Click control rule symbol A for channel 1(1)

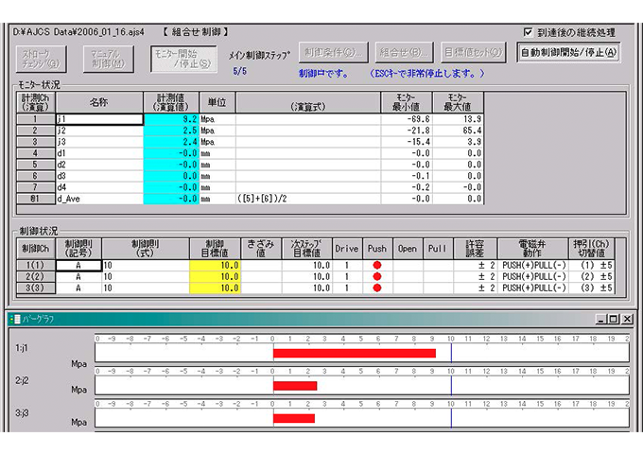click(x=78, y=266)
